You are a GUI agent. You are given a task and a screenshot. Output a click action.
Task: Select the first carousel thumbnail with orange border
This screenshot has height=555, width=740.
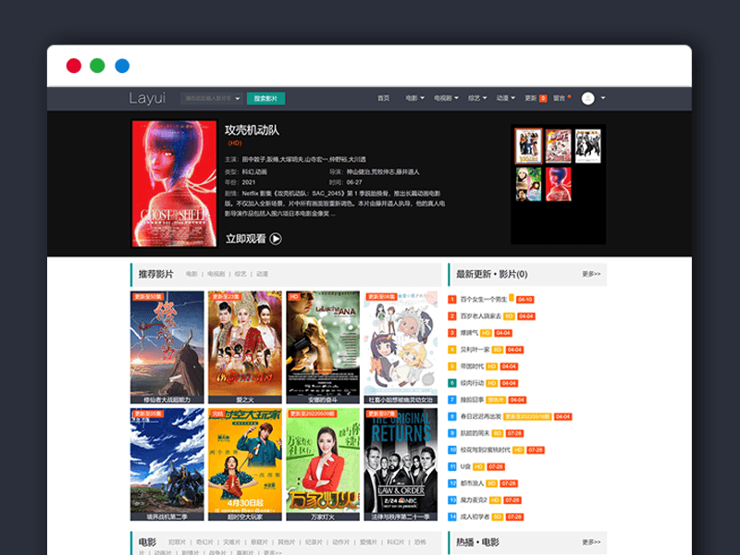tap(528, 146)
